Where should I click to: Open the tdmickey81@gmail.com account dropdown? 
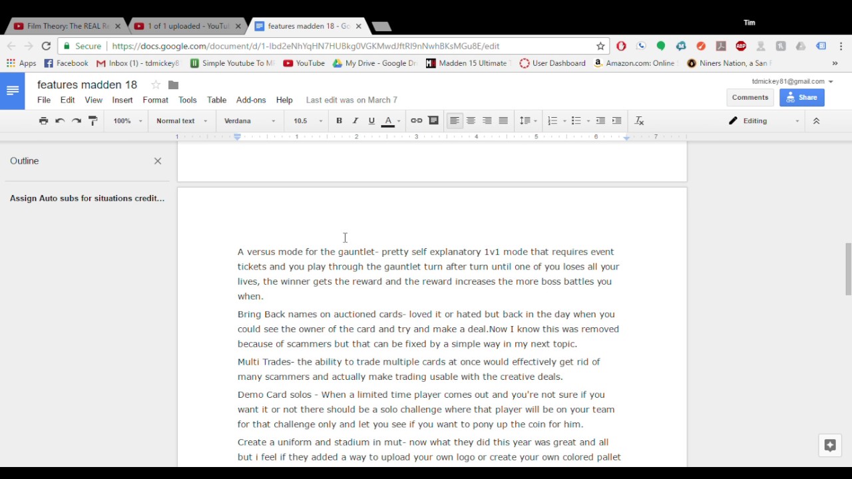pyautogui.click(x=792, y=81)
